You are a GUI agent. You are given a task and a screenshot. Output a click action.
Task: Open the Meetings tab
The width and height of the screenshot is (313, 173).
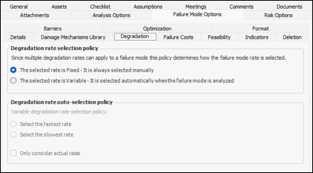click(x=196, y=6)
